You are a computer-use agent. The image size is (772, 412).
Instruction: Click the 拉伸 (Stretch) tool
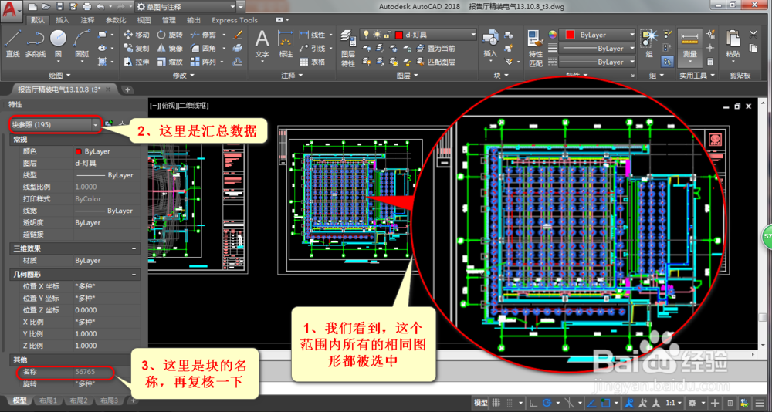click(137, 62)
